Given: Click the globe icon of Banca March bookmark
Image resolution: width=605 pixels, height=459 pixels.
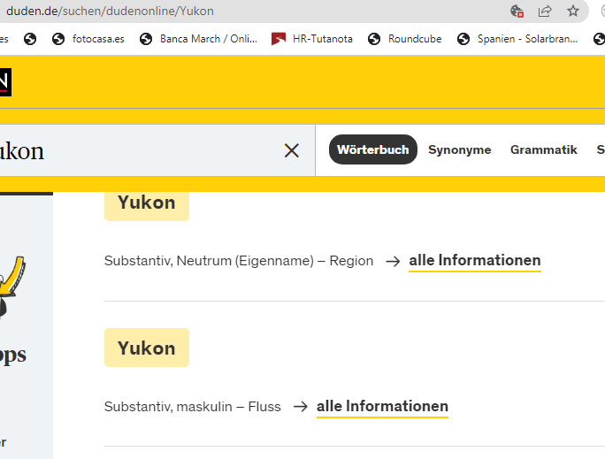Looking at the screenshot, I should click(x=146, y=39).
